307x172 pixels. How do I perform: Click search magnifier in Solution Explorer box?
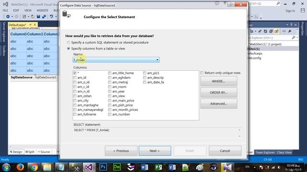pos(294,37)
